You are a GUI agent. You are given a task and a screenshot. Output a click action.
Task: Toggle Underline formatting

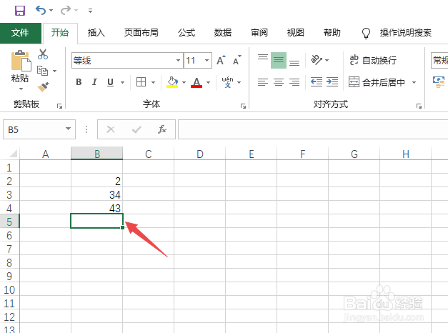point(110,82)
